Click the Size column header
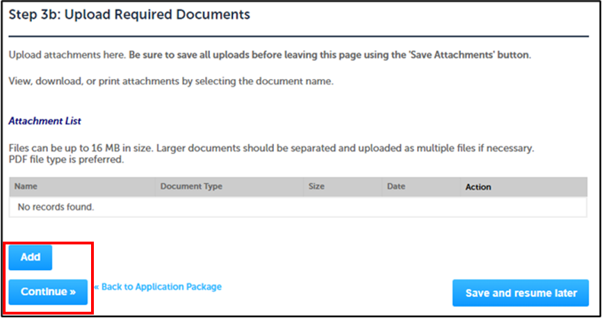602x318 pixels. pyautogui.click(x=316, y=187)
